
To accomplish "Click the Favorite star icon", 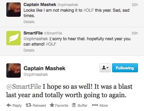I will tap(52, 105).
